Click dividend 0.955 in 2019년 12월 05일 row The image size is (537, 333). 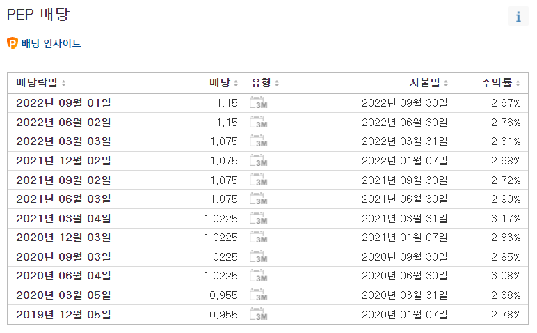click(x=223, y=314)
